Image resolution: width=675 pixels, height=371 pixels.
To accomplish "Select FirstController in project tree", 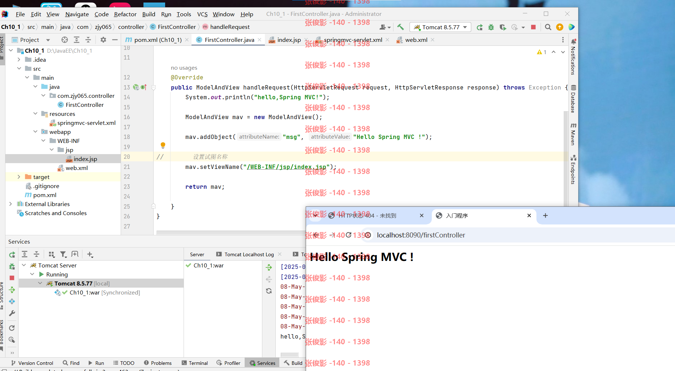I will tap(85, 105).
